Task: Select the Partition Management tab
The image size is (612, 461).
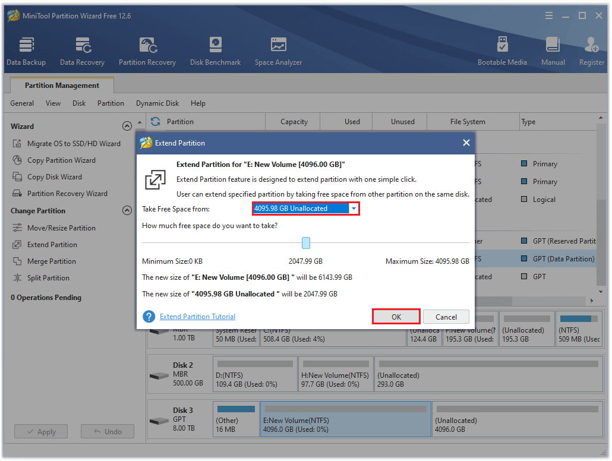Action: (x=62, y=85)
